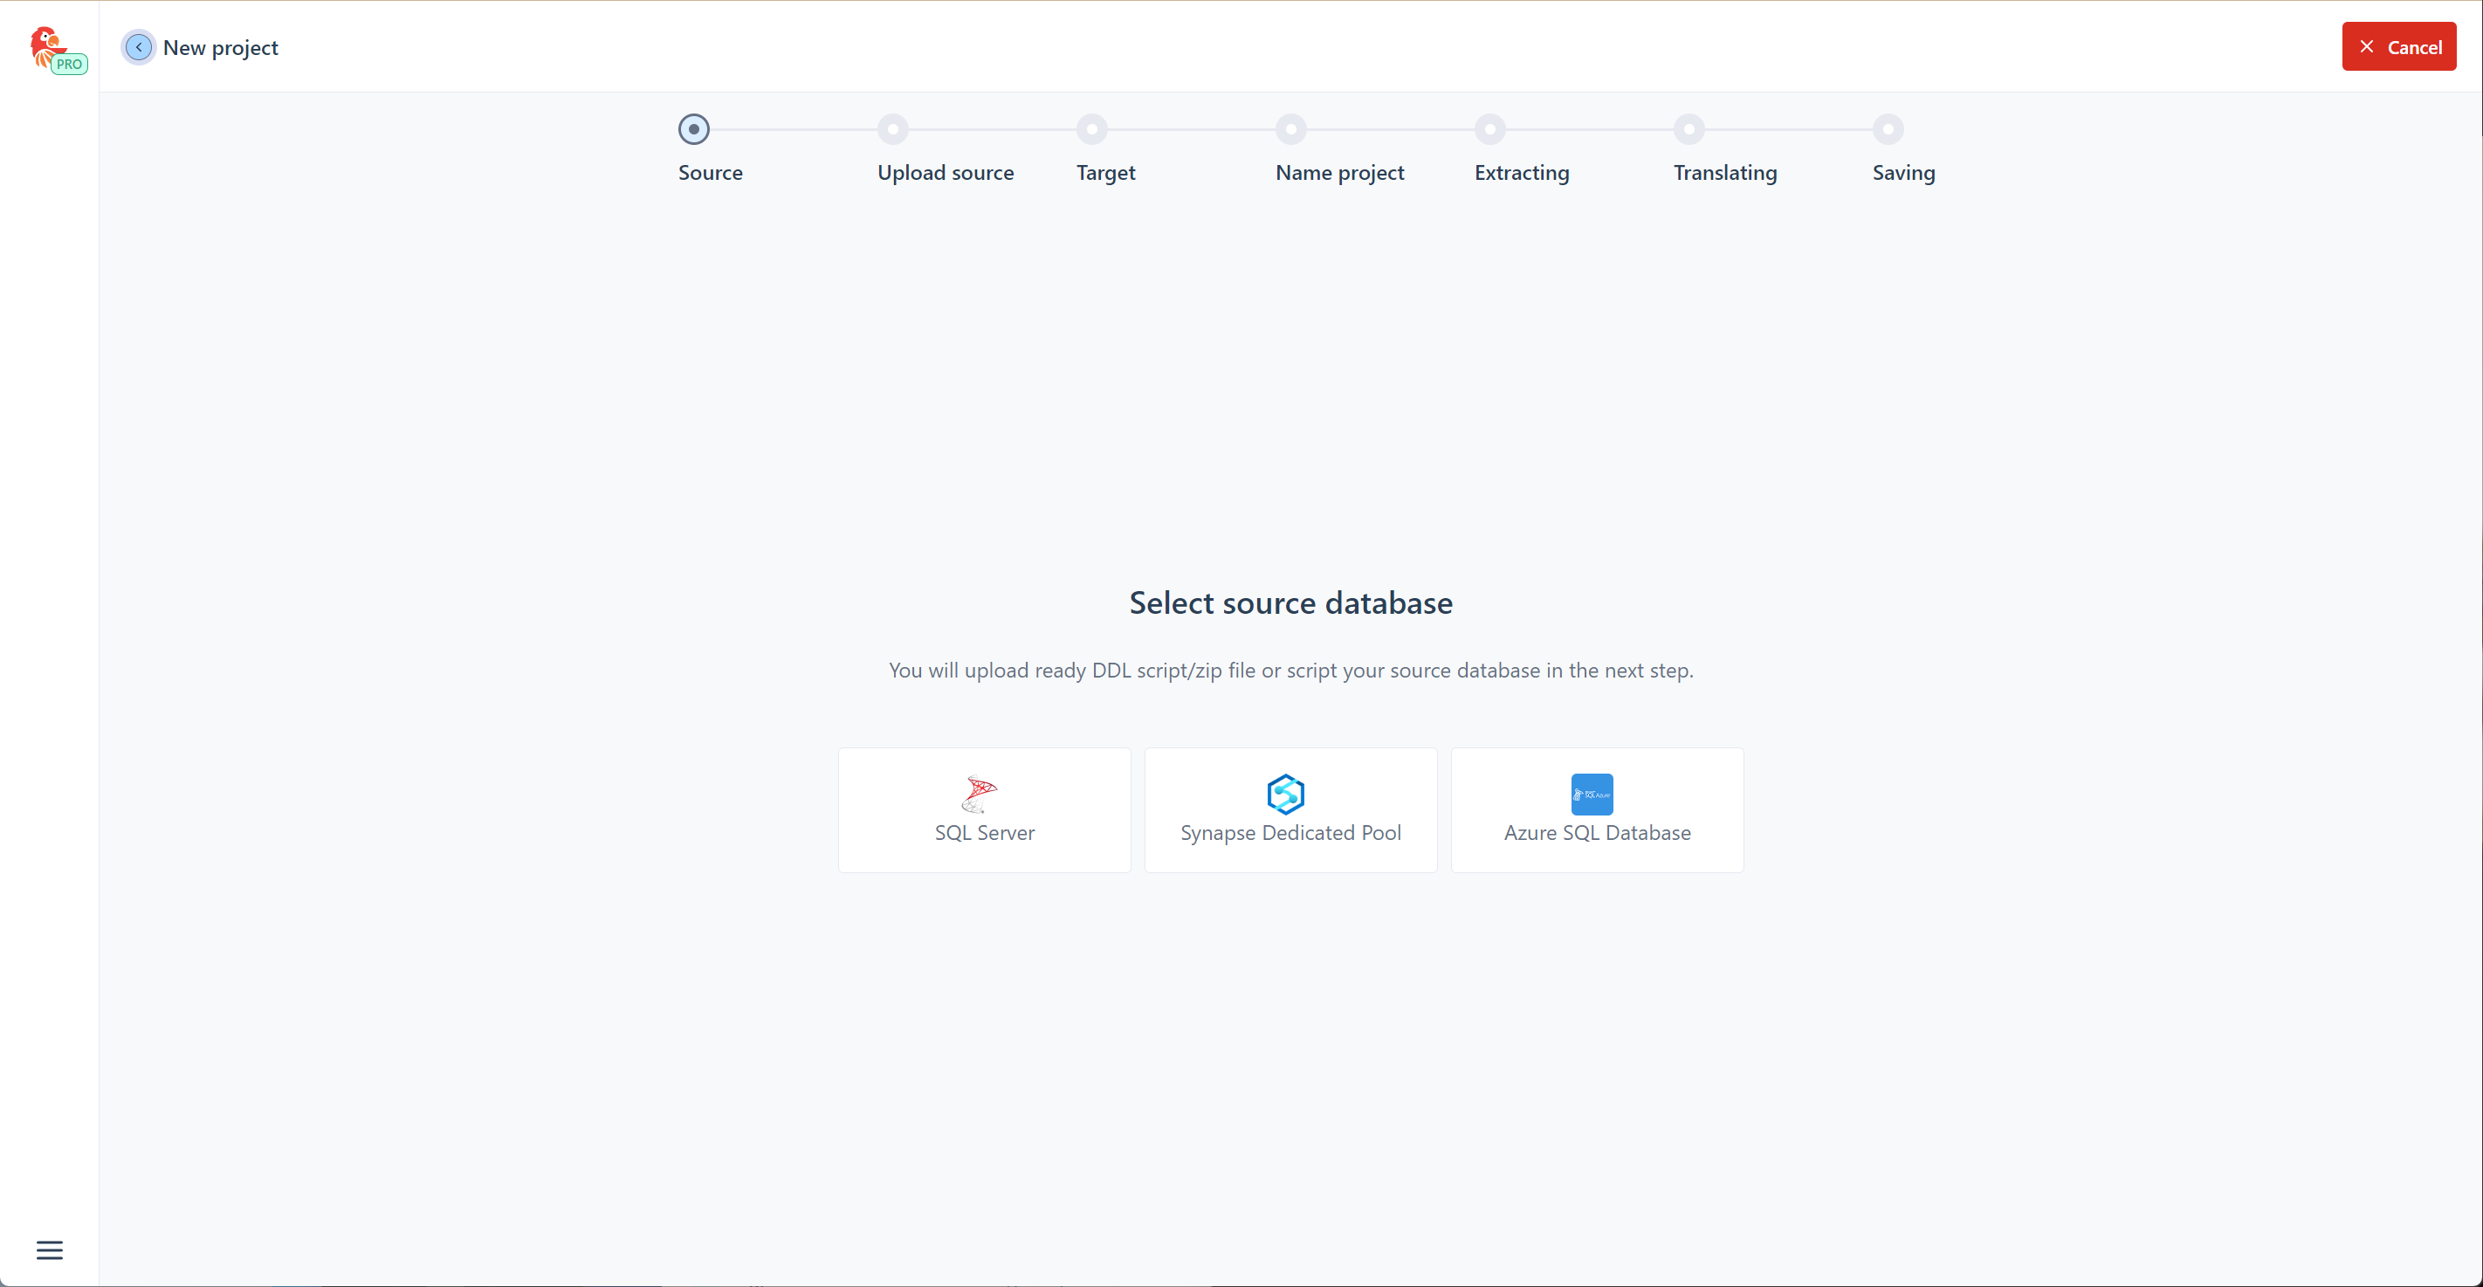Click the X icon in the Cancel button
Viewport: 2483px width, 1287px height.
(x=2366, y=47)
